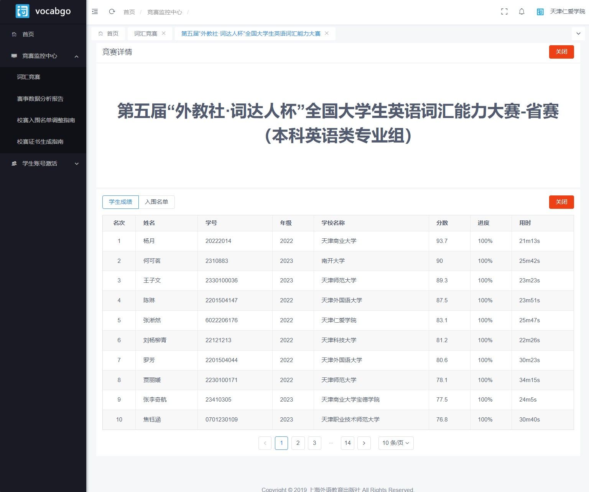Select student name 杨月

(149, 241)
